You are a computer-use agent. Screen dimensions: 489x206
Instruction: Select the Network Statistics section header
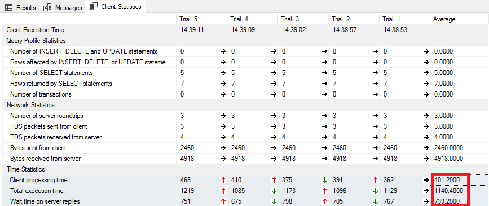coord(30,105)
